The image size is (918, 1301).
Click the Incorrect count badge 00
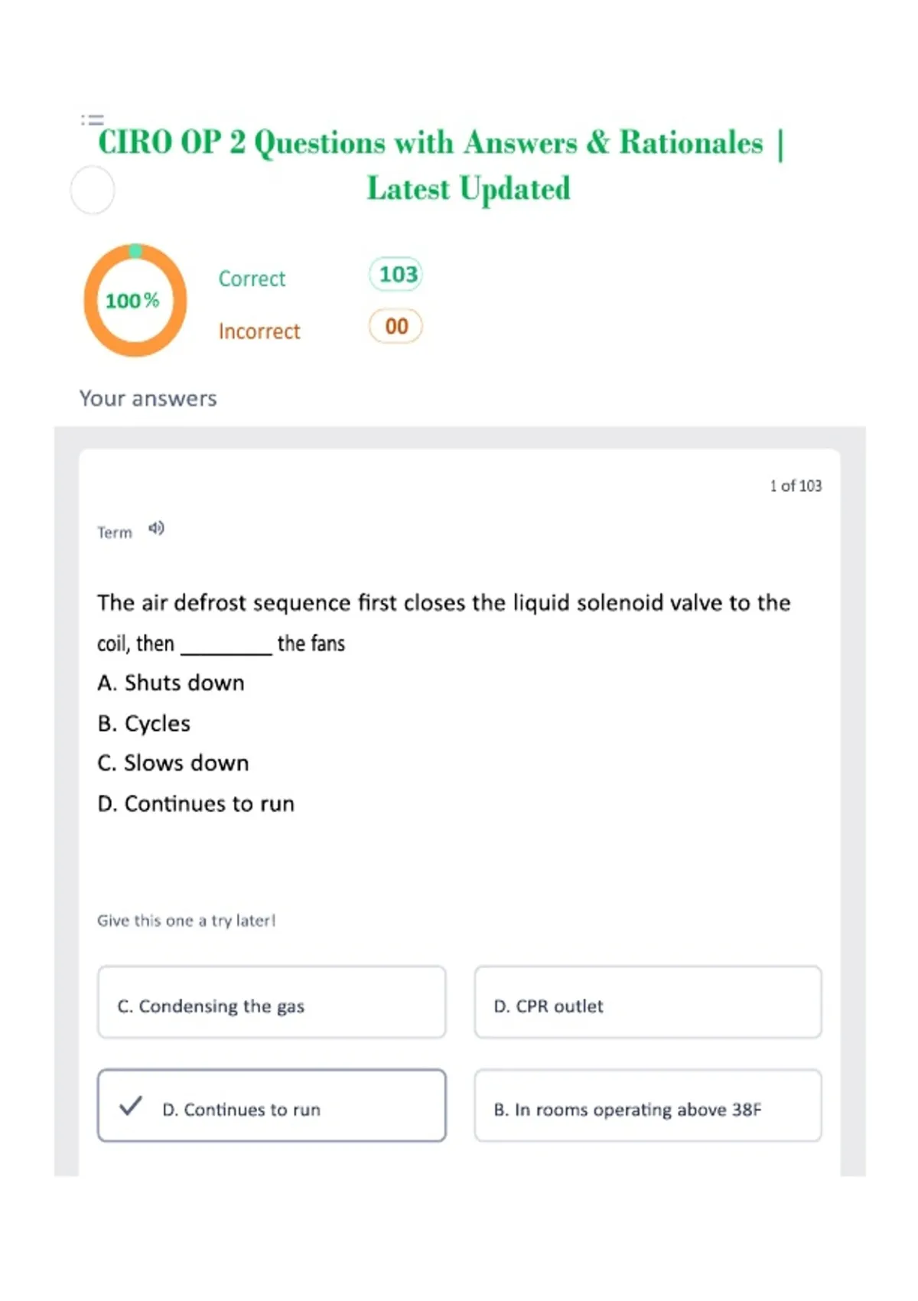coord(396,327)
